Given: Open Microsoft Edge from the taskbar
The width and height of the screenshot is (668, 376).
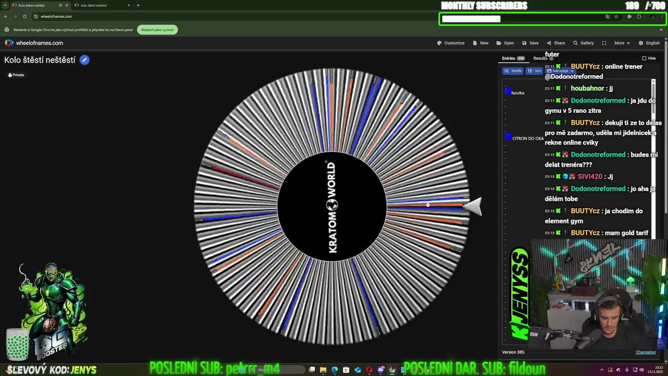Looking at the screenshot, I should (335, 370).
